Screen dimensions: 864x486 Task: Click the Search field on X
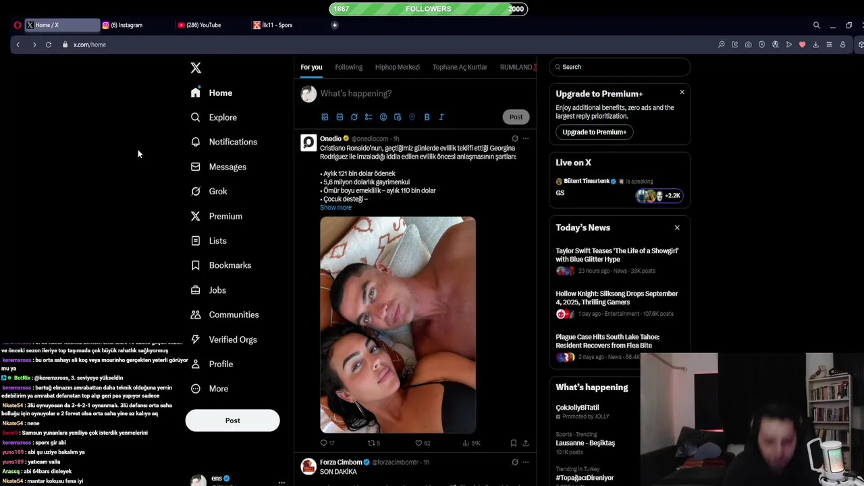tap(620, 67)
